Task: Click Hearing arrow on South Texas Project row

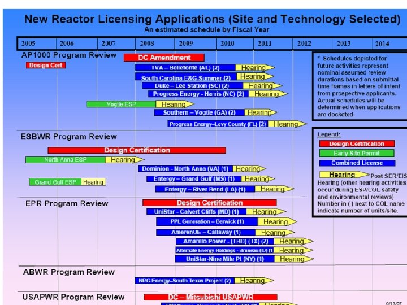Action: pos(254,281)
